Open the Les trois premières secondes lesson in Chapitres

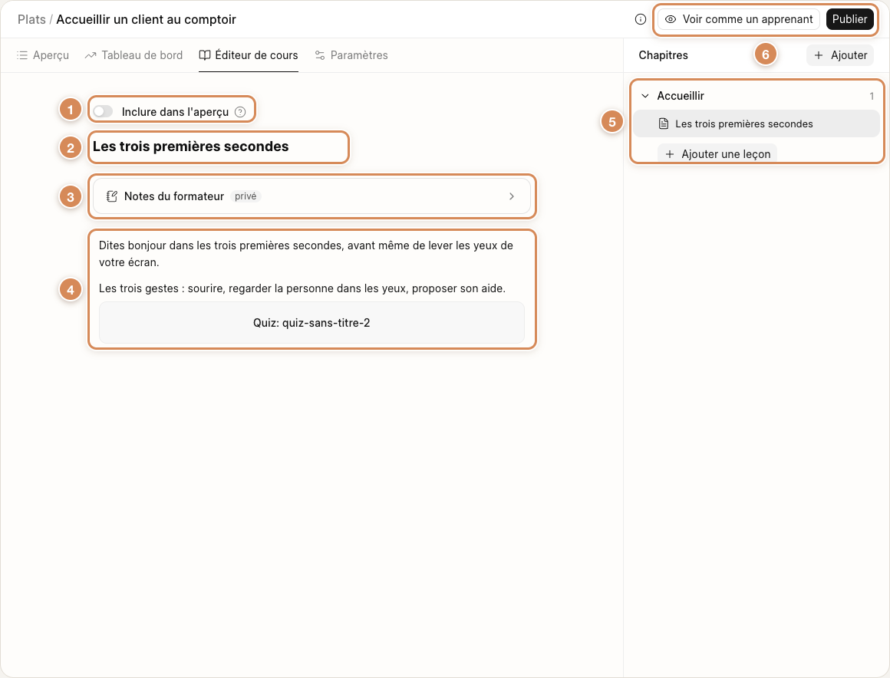pyautogui.click(x=756, y=123)
